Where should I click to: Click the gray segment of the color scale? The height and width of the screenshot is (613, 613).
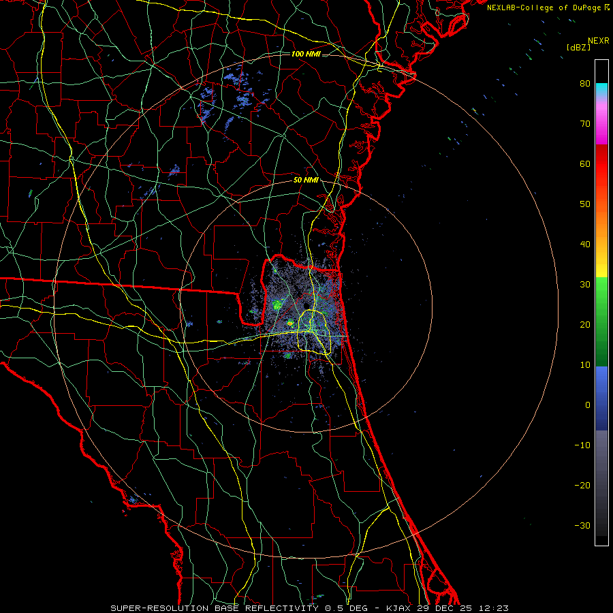(601, 483)
